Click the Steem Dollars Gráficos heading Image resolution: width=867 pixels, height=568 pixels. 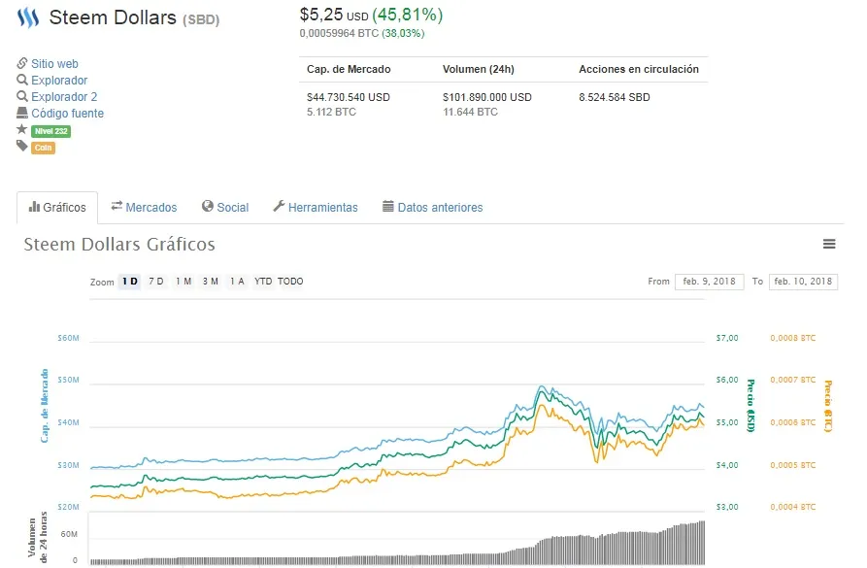click(119, 244)
